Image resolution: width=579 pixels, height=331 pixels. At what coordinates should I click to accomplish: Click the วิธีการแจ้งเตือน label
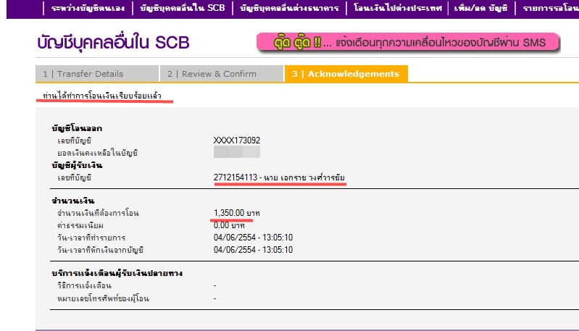(x=84, y=285)
